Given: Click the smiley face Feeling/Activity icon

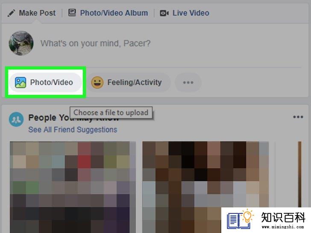Looking at the screenshot, I should (97, 82).
